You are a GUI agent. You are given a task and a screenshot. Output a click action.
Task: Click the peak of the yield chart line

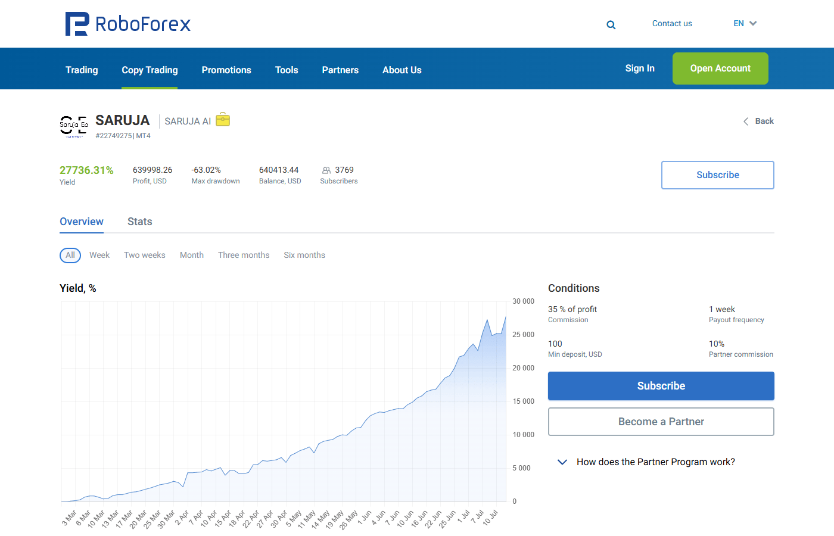(x=506, y=317)
